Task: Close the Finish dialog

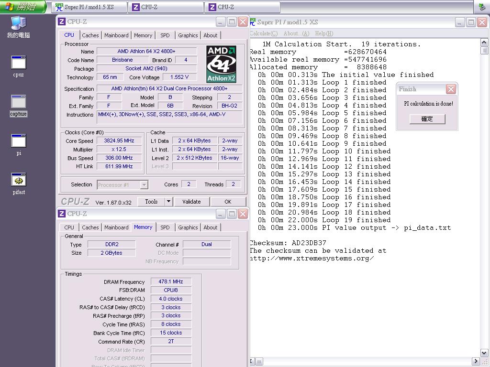Action: (451, 89)
